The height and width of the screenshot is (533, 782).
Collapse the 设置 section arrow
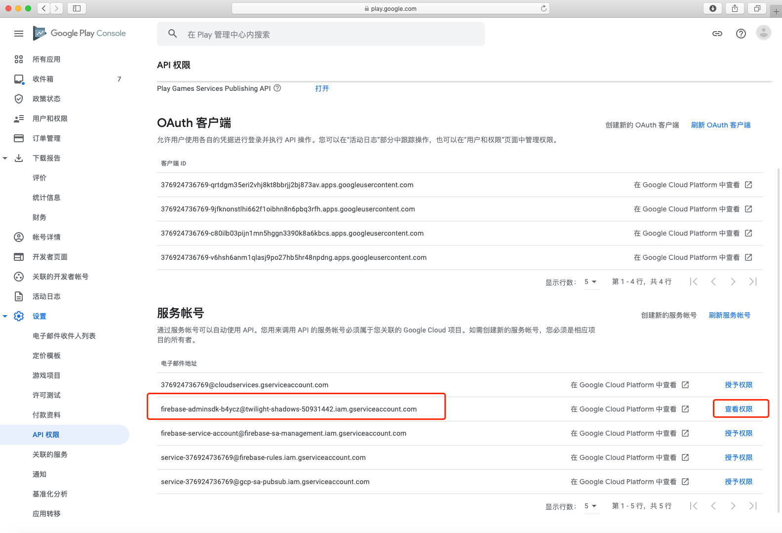[5, 316]
